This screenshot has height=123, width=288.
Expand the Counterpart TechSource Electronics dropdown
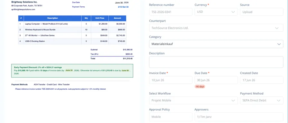pyautogui.click(x=216, y=28)
